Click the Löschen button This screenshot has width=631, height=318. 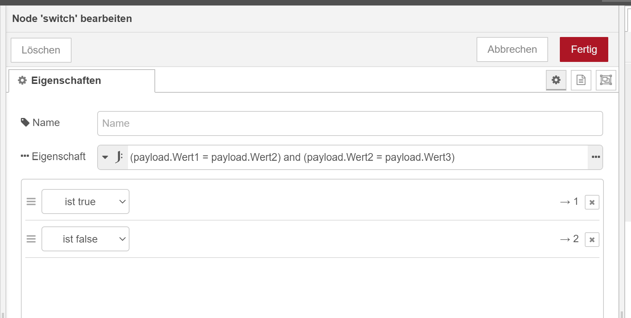pos(41,50)
